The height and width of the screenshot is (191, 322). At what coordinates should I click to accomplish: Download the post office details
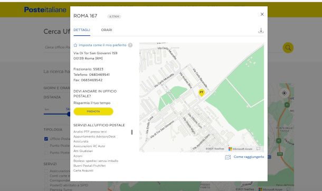point(261,31)
